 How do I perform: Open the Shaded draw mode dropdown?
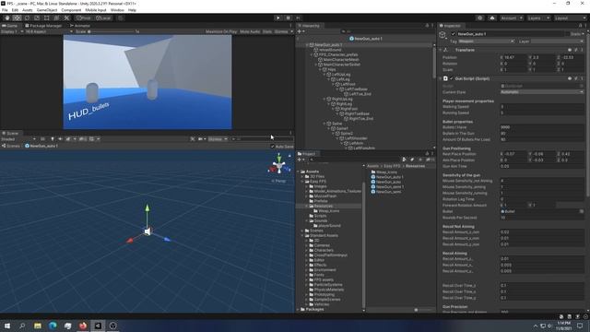[18, 139]
